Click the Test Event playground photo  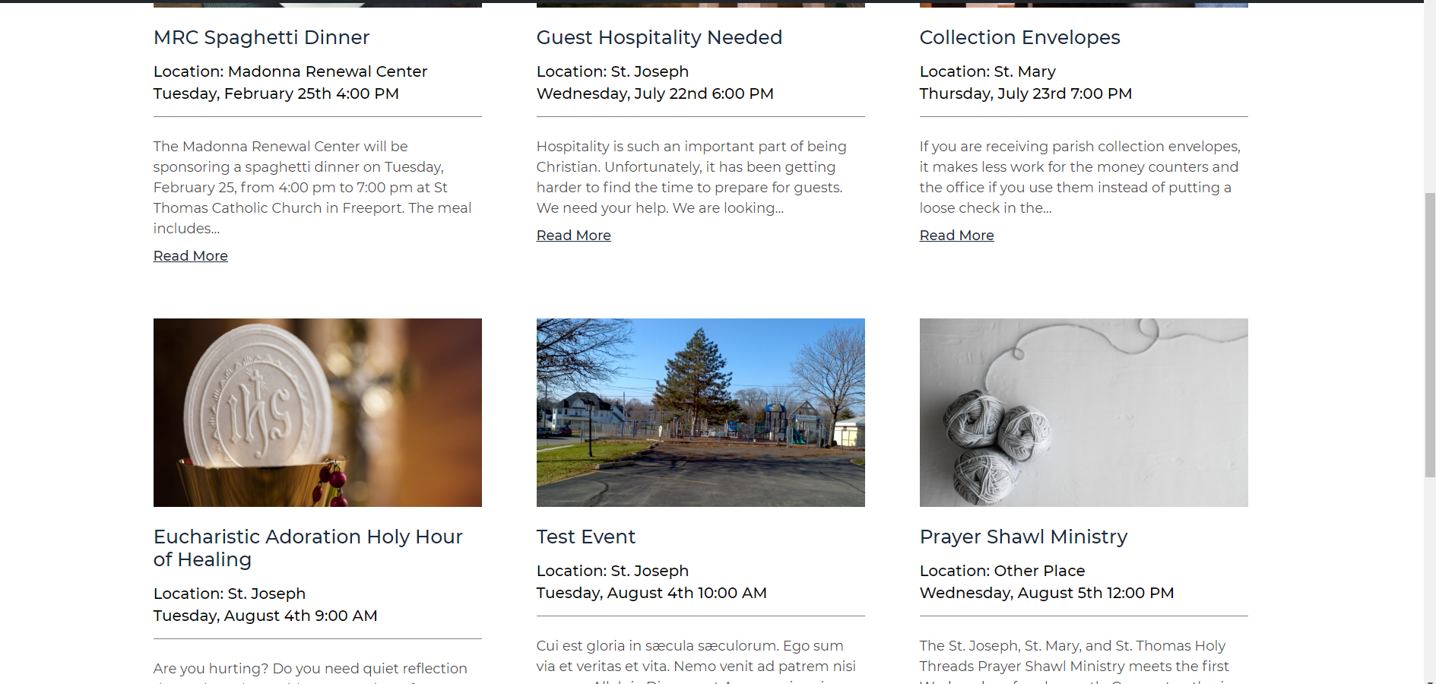700,412
